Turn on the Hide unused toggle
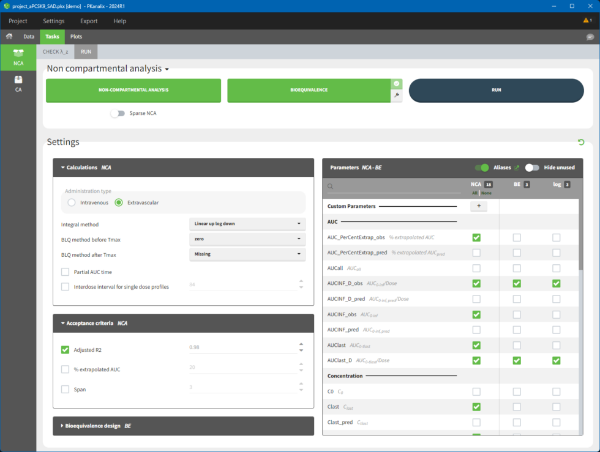This screenshot has height=452, width=600. point(532,168)
